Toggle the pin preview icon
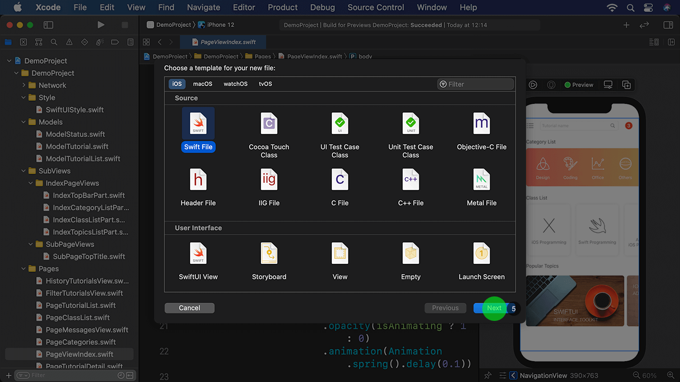This screenshot has width=680, height=382. point(488,375)
